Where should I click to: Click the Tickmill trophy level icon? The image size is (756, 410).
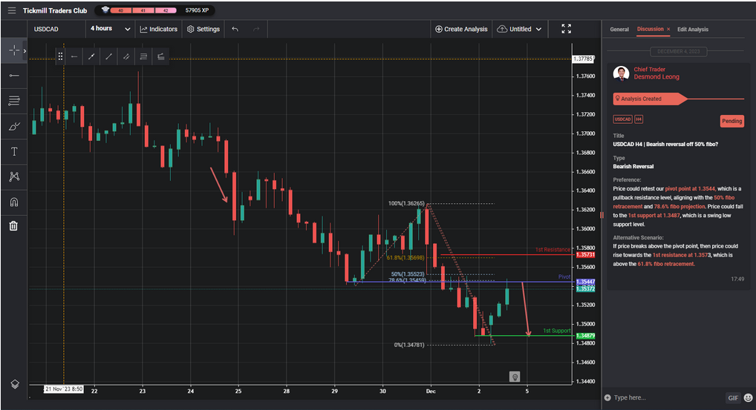(x=105, y=10)
